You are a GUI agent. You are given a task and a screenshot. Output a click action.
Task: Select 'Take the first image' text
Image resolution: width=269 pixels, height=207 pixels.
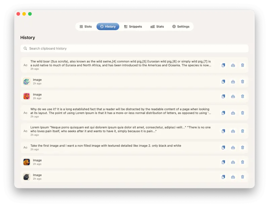click(106, 146)
